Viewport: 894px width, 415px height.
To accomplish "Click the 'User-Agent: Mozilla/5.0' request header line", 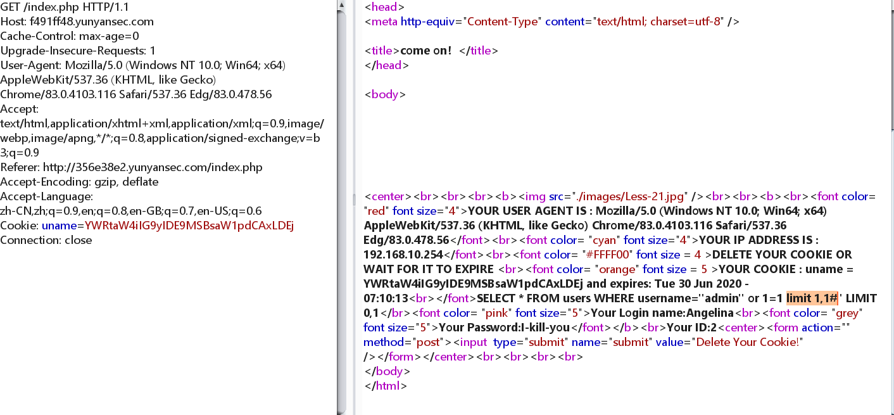I will click(143, 65).
